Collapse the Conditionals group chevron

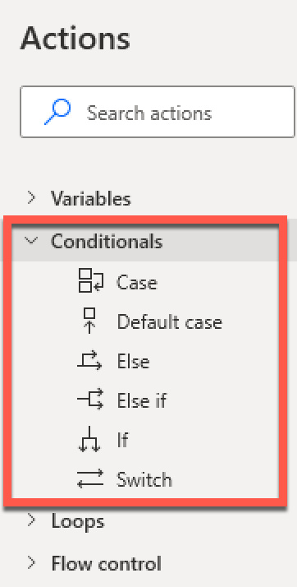(31, 241)
